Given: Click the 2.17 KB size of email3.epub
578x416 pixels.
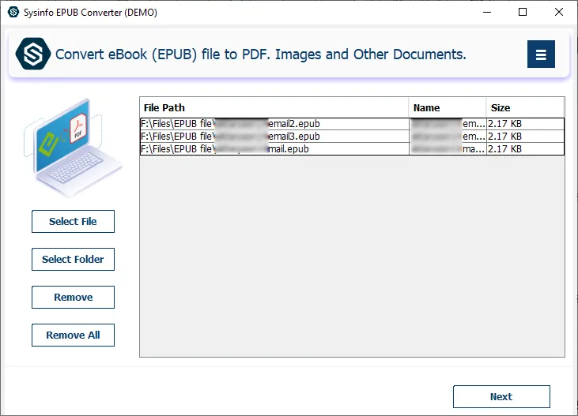Looking at the screenshot, I should tap(525, 137).
